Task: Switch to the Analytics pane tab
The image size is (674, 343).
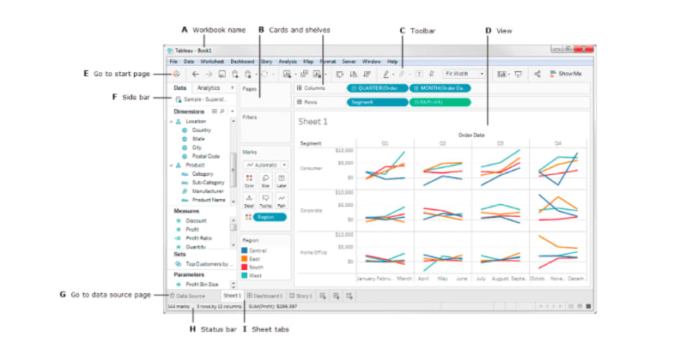Action: 209,88
